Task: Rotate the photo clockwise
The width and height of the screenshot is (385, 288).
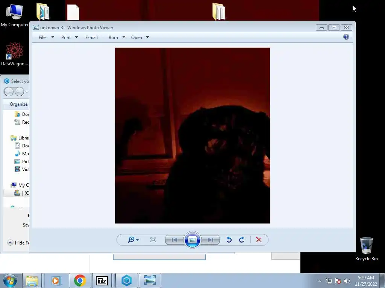Action: pos(242,240)
